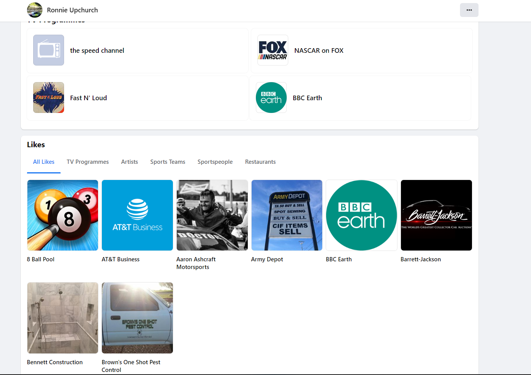Switch to the Sportspeople tab
Image resolution: width=531 pixels, height=375 pixels.
click(215, 162)
